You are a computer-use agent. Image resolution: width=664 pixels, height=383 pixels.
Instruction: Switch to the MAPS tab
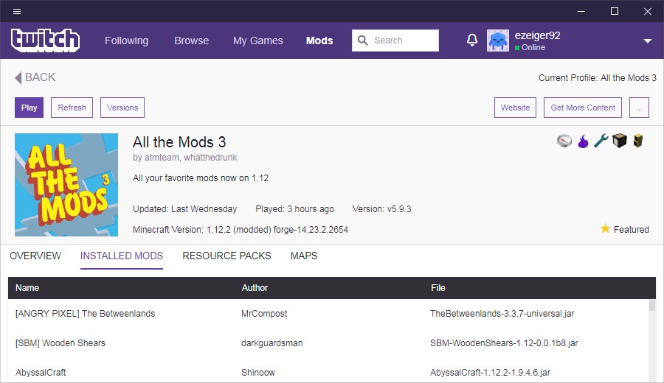(x=304, y=256)
